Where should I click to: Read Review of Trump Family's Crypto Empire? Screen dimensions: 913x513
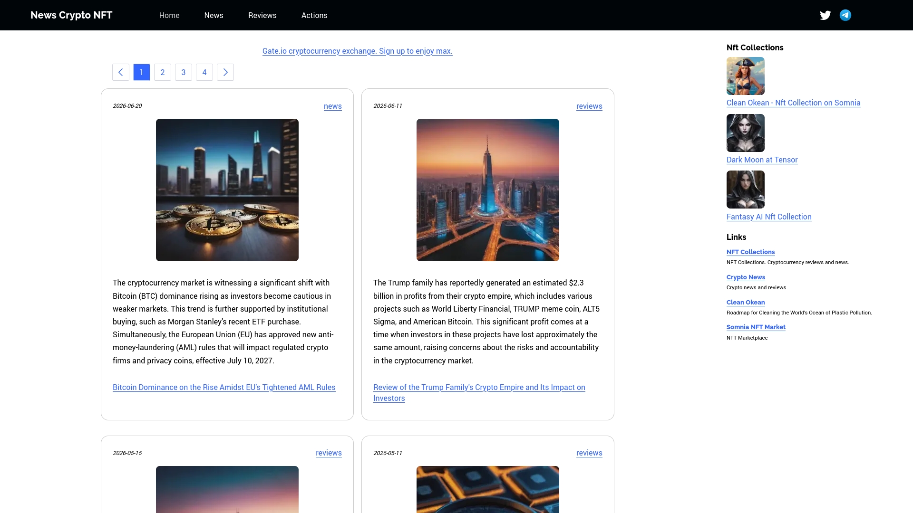[x=479, y=393]
